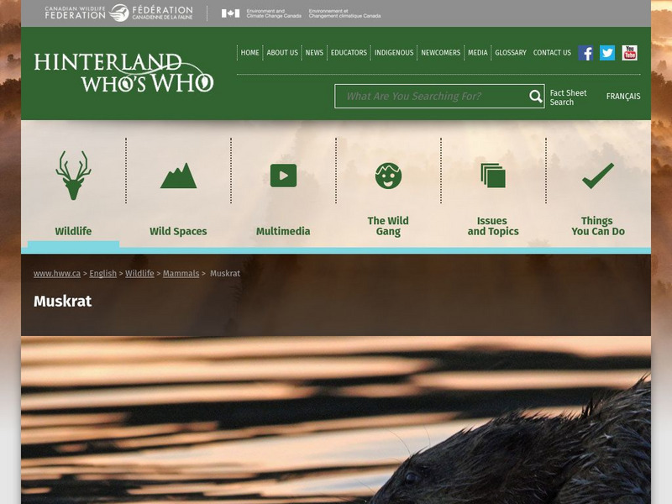The width and height of the screenshot is (672, 504).
Task: Click the Multimedia play button icon
Action: (x=284, y=175)
